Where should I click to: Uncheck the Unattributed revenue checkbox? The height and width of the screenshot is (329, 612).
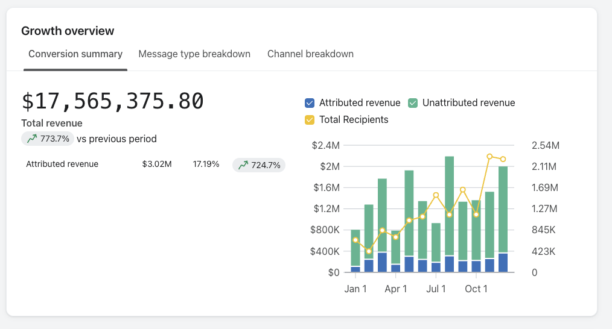[413, 103]
